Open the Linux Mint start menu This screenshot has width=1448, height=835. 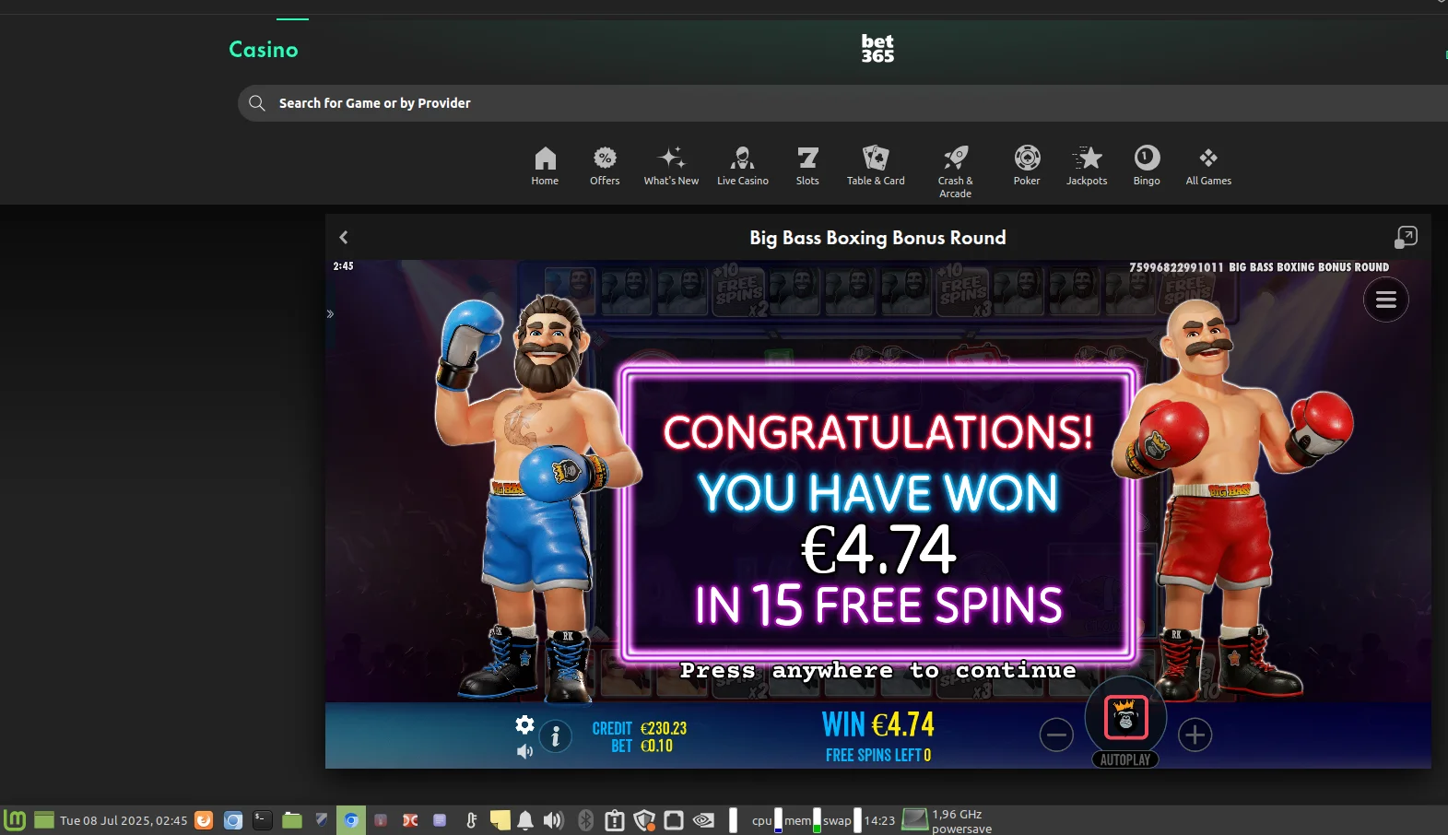15,819
